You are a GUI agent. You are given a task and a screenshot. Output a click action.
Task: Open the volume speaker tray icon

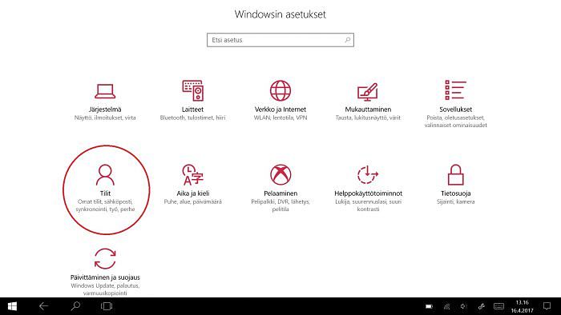(x=464, y=306)
